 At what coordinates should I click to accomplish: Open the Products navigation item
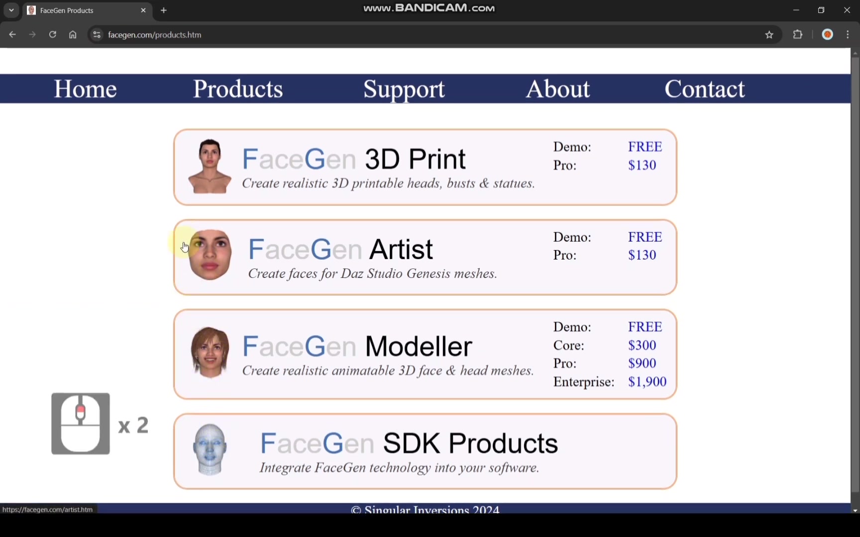[x=238, y=89]
